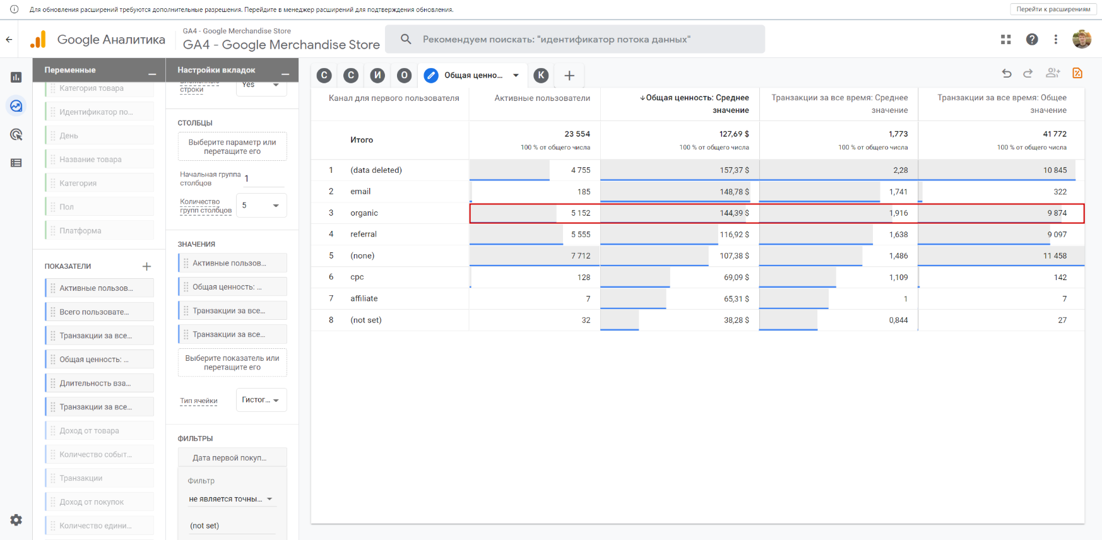Select the Количество событ... metric
The width and height of the screenshot is (1102, 540).
[x=100, y=455]
